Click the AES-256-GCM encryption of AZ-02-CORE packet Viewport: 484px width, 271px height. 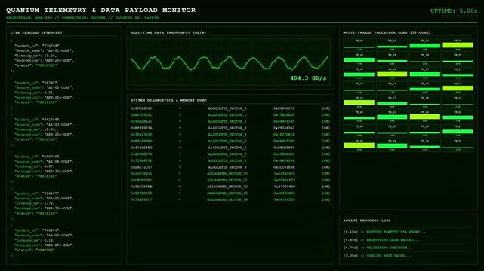click(59, 98)
